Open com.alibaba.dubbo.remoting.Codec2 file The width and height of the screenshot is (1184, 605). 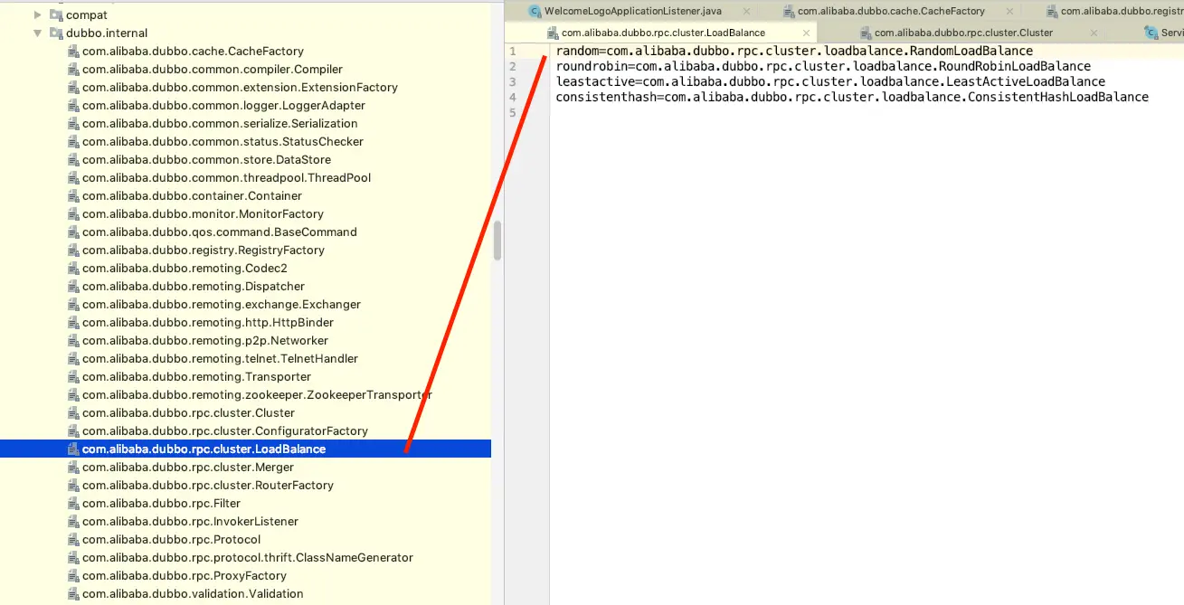click(x=185, y=269)
